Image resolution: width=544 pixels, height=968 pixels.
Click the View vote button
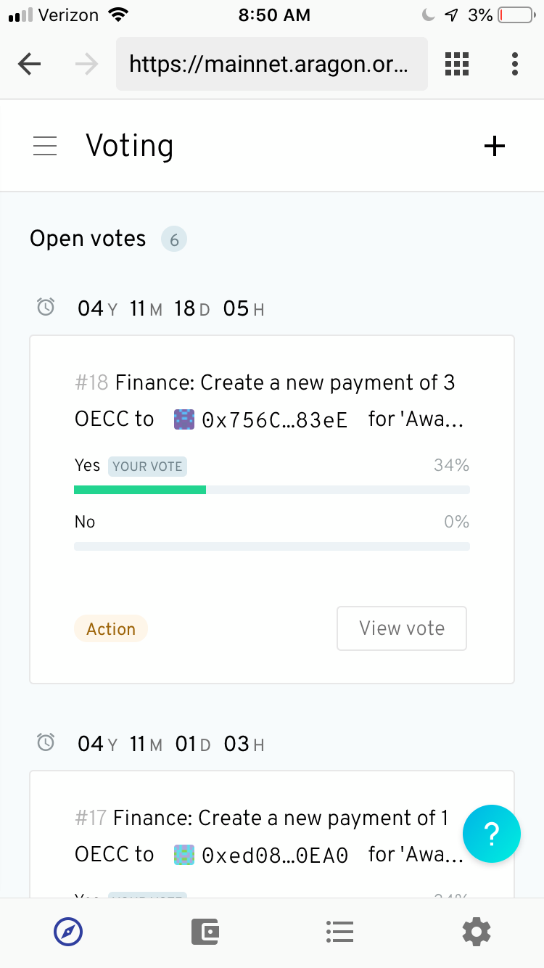coord(402,628)
